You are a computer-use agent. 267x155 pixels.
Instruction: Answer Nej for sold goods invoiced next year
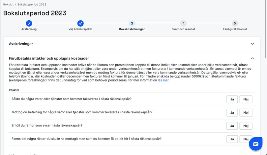(x=246, y=100)
